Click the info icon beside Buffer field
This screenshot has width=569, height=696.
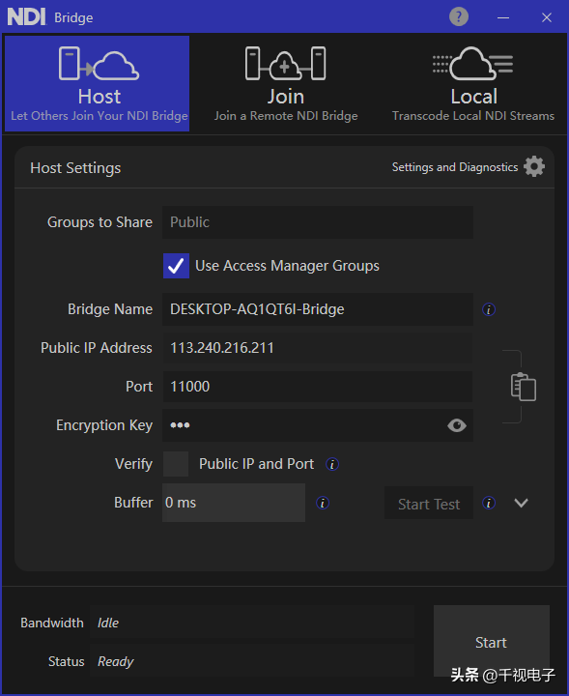pos(323,503)
